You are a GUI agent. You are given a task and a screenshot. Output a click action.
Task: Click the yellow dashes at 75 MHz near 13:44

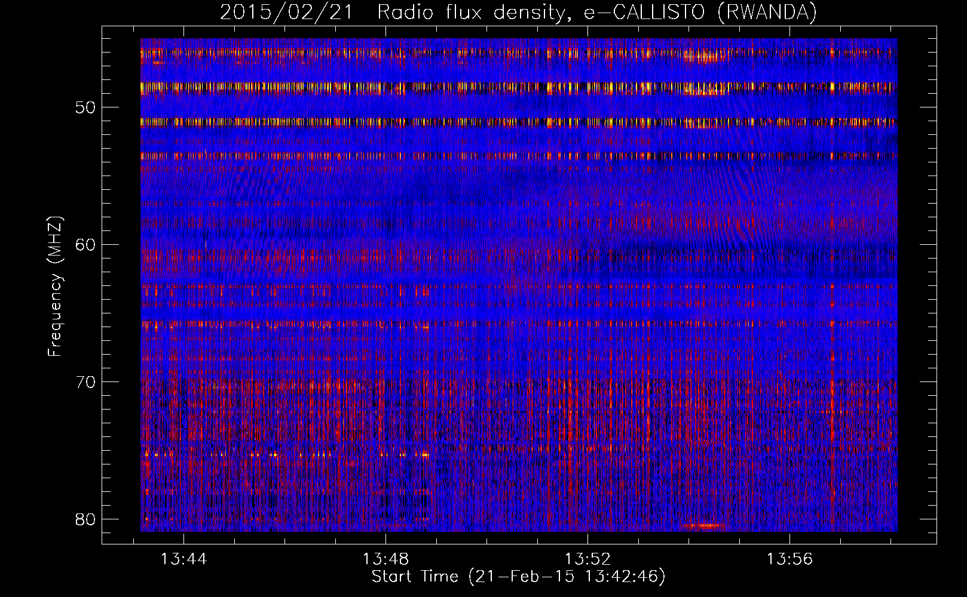click(160, 455)
